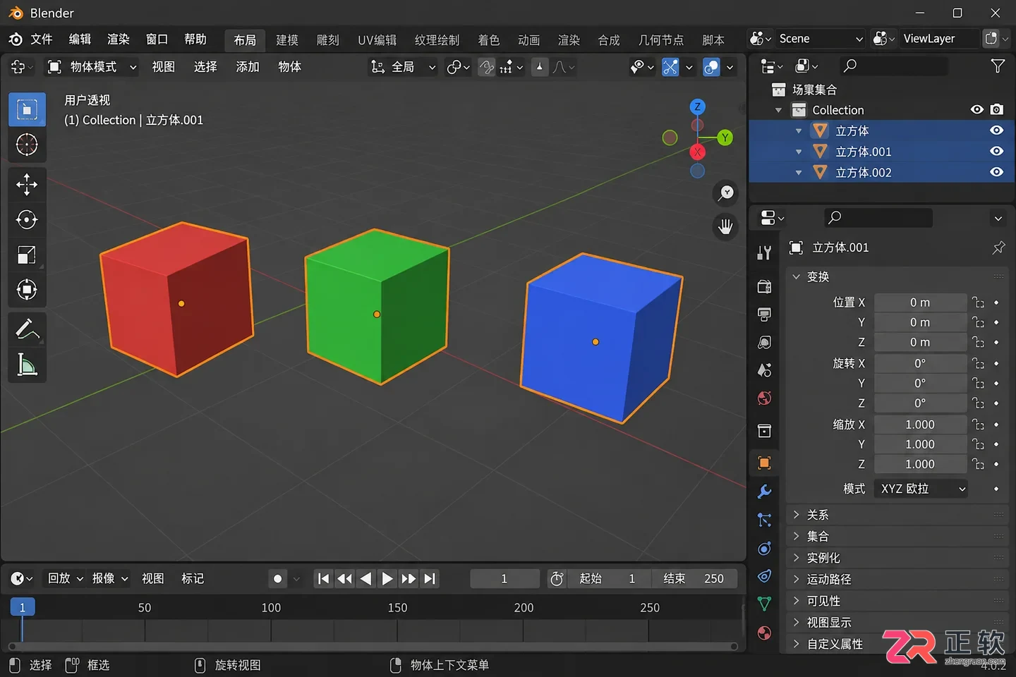Collapse the 变换 panel

pos(896,276)
